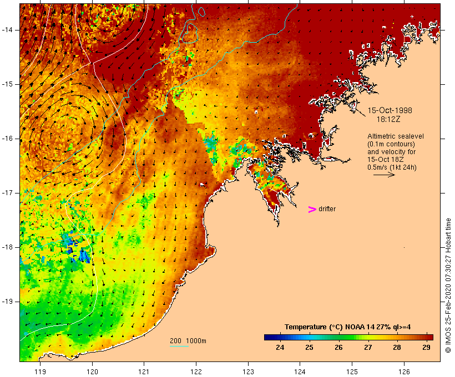The image size is (455, 377).
Task: Click the '15-Oct 18Z' caption line
Action: [385, 160]
